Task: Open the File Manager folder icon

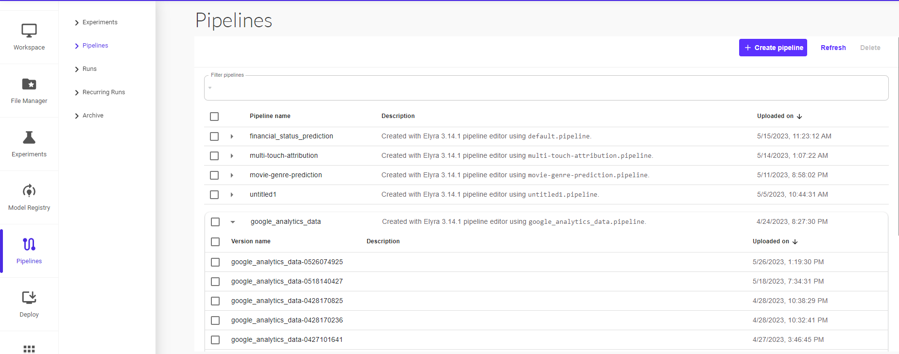Action: coord(29,84)
